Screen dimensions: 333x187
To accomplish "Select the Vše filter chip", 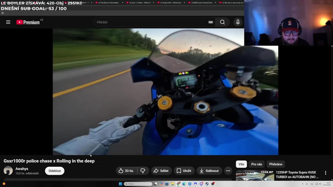I will [x=241, y=164].
